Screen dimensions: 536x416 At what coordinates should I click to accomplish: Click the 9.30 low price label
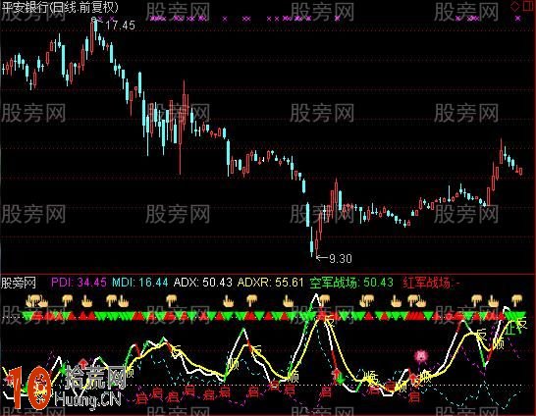point(340,259)
